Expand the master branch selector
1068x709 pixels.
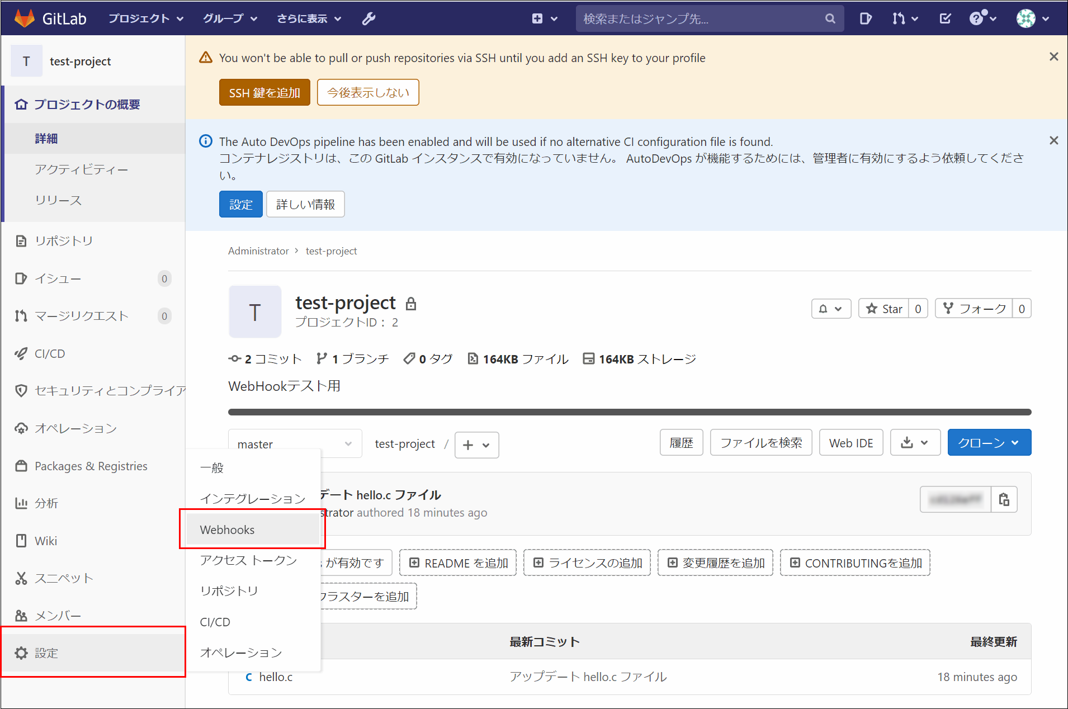click(295, 444)
